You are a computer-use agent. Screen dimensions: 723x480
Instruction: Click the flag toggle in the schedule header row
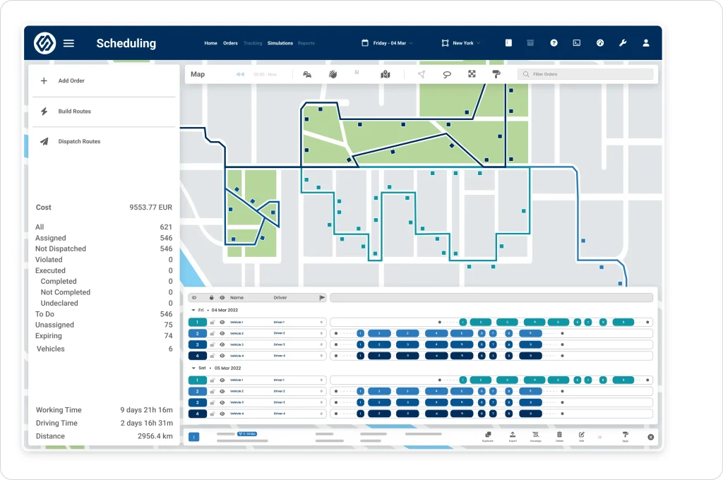[x=323, y=298]
